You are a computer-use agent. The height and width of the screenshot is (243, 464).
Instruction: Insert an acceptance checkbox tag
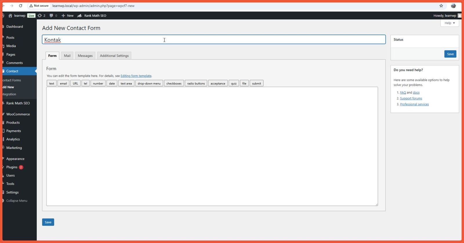coord(218,84)
